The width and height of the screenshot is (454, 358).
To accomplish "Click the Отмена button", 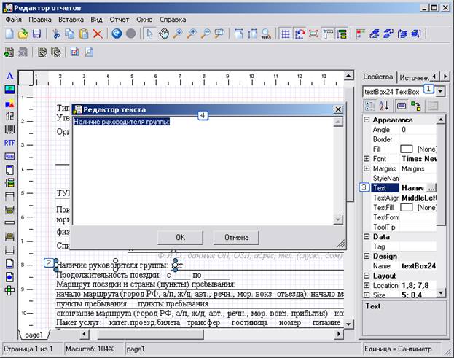I will point(236,238).
